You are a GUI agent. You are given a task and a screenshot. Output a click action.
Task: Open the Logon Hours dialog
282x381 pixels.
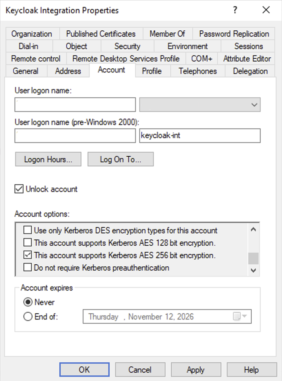(48, 159)
